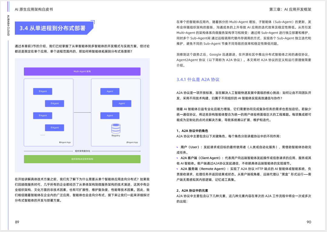The height and width of the screenshot is (232, 327).
Task: Click the 单Agent App label in diagram
Action: [x=65, y=142]
